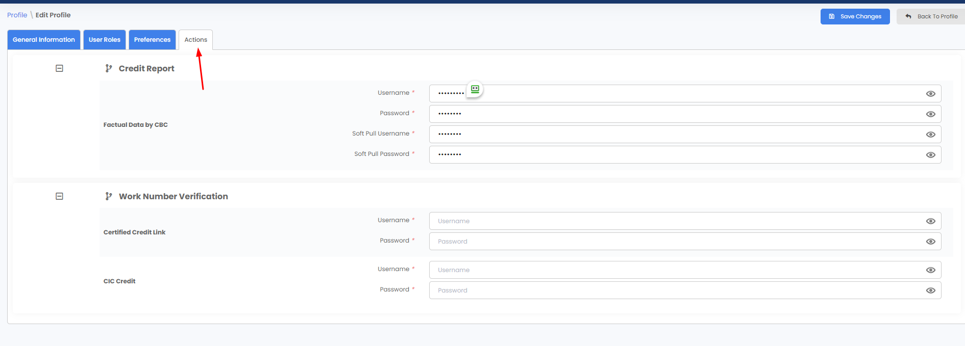Reveal Certified Credit Link password eye icon
Image resolution: width=965 pixels, height=346 pixels.
click(x=931, y=242)
